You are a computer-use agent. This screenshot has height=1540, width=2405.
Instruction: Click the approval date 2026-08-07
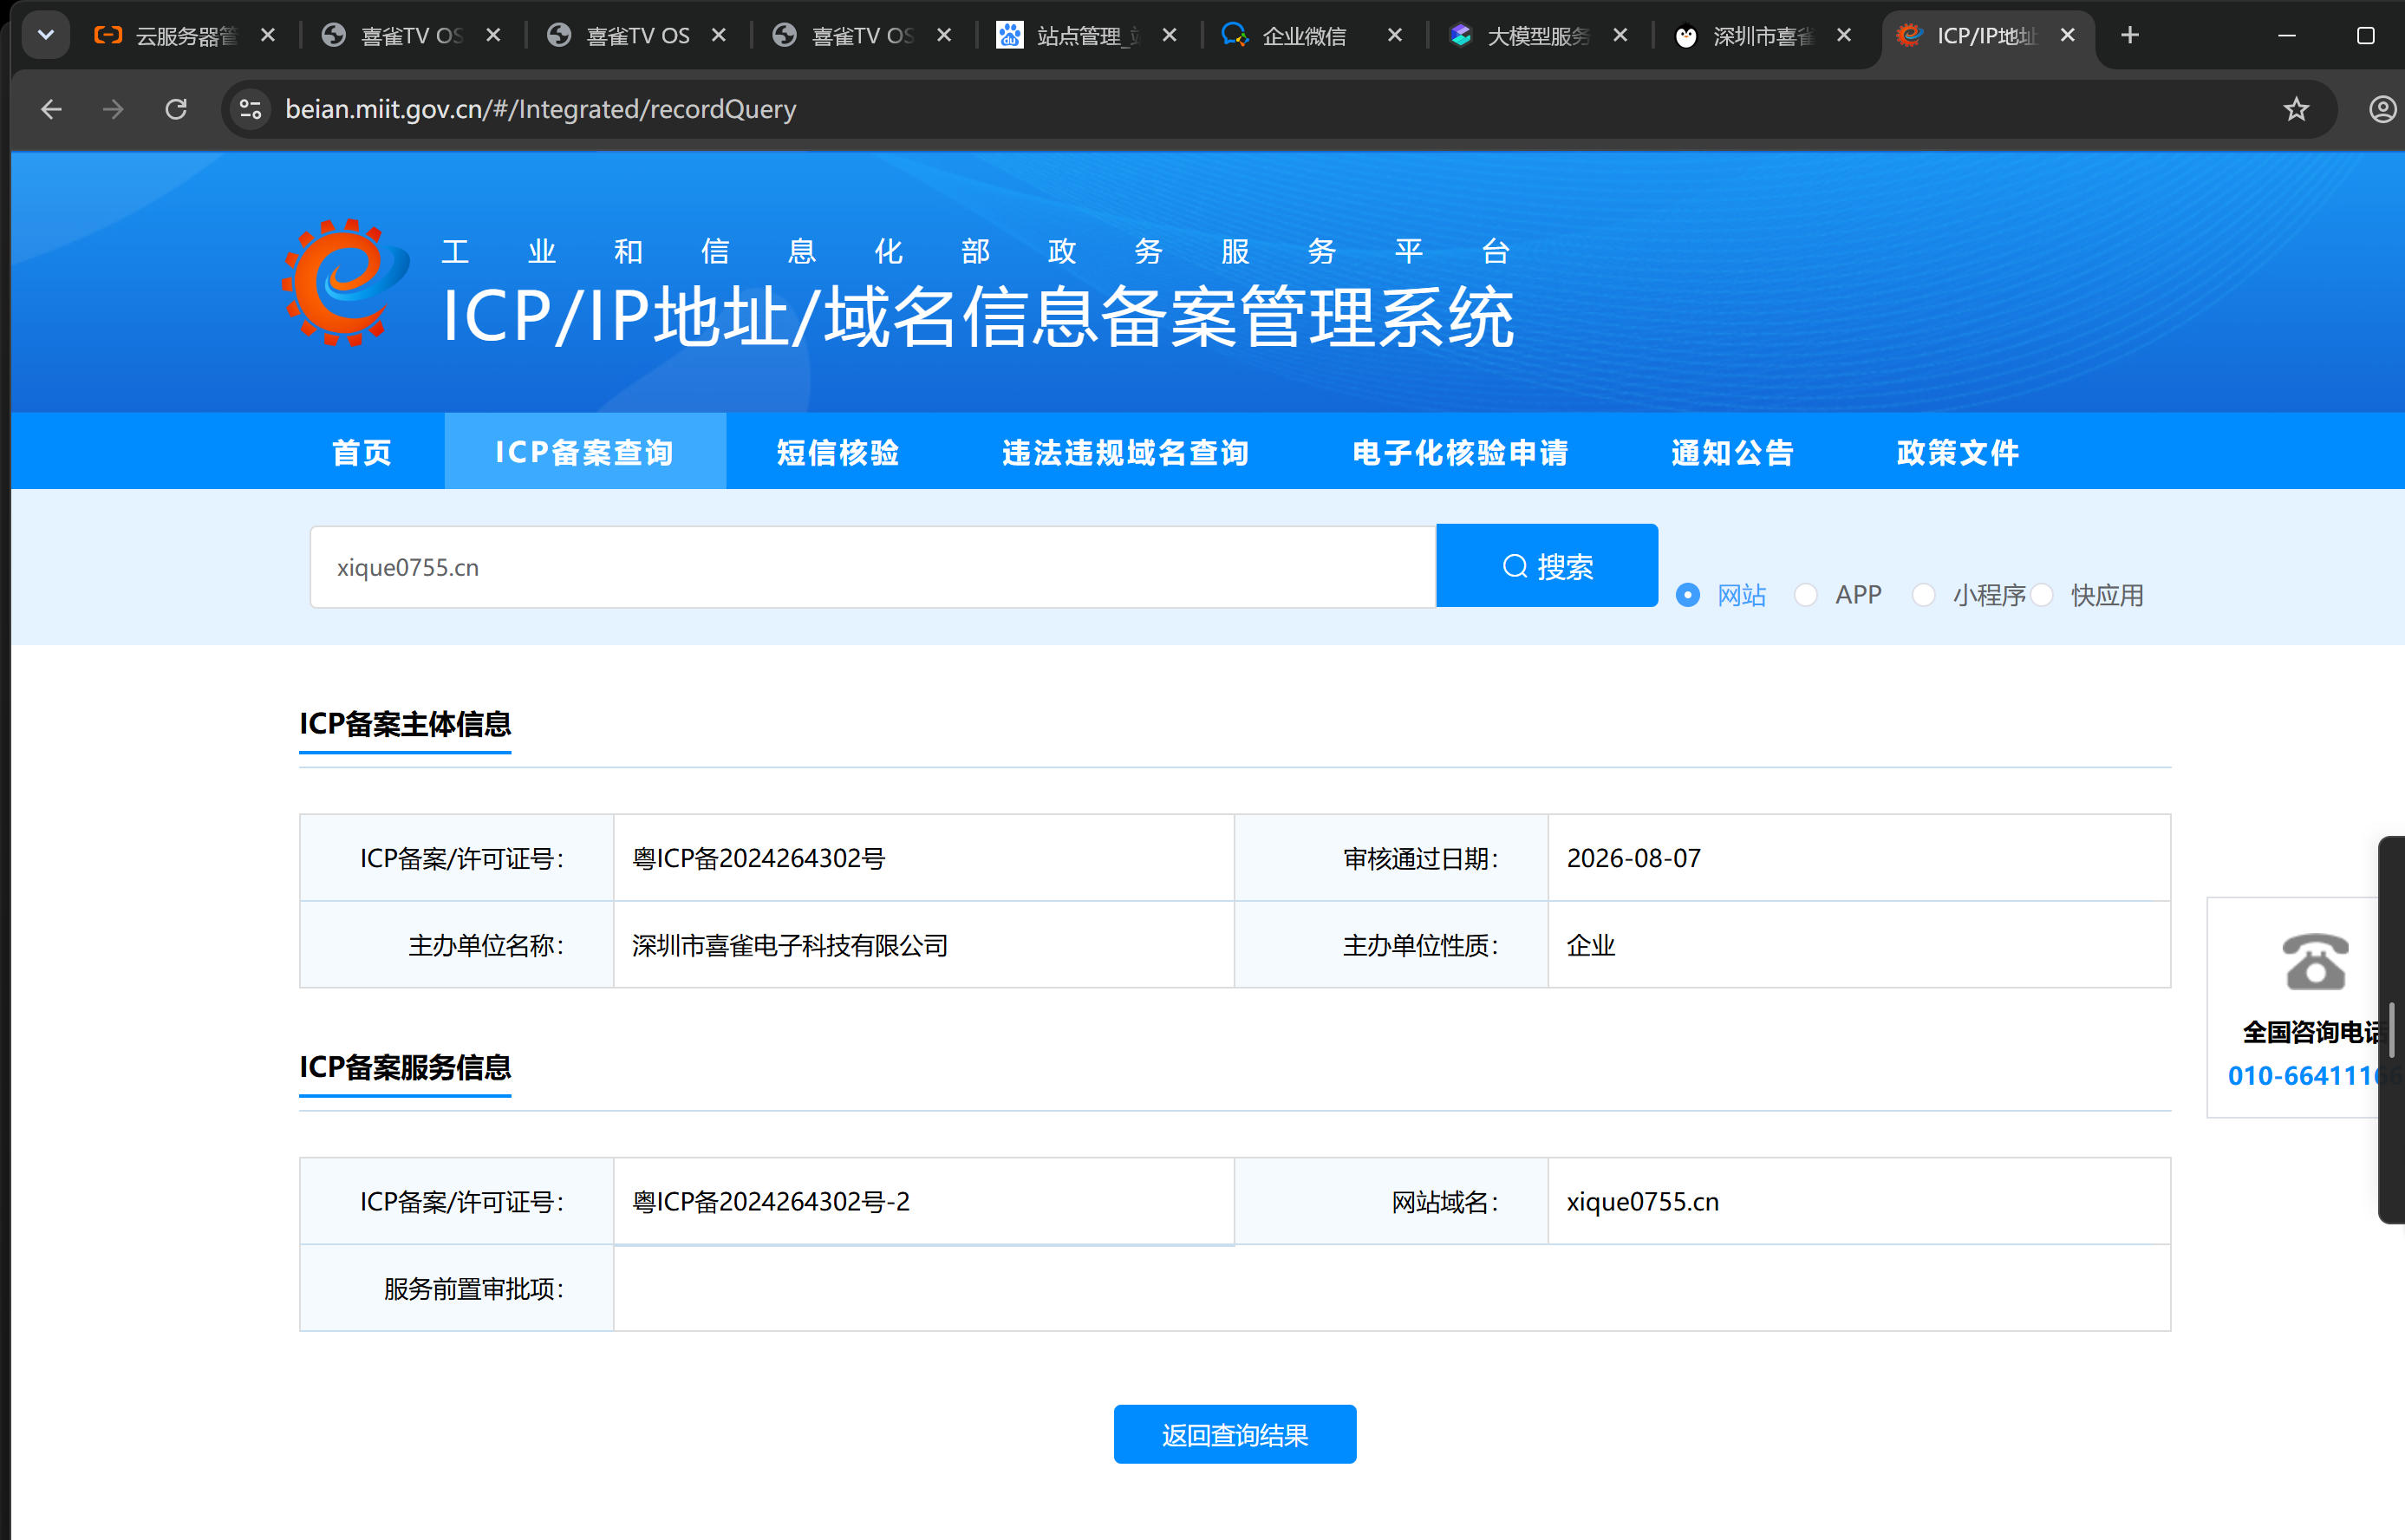click(x=1633, y=858)
